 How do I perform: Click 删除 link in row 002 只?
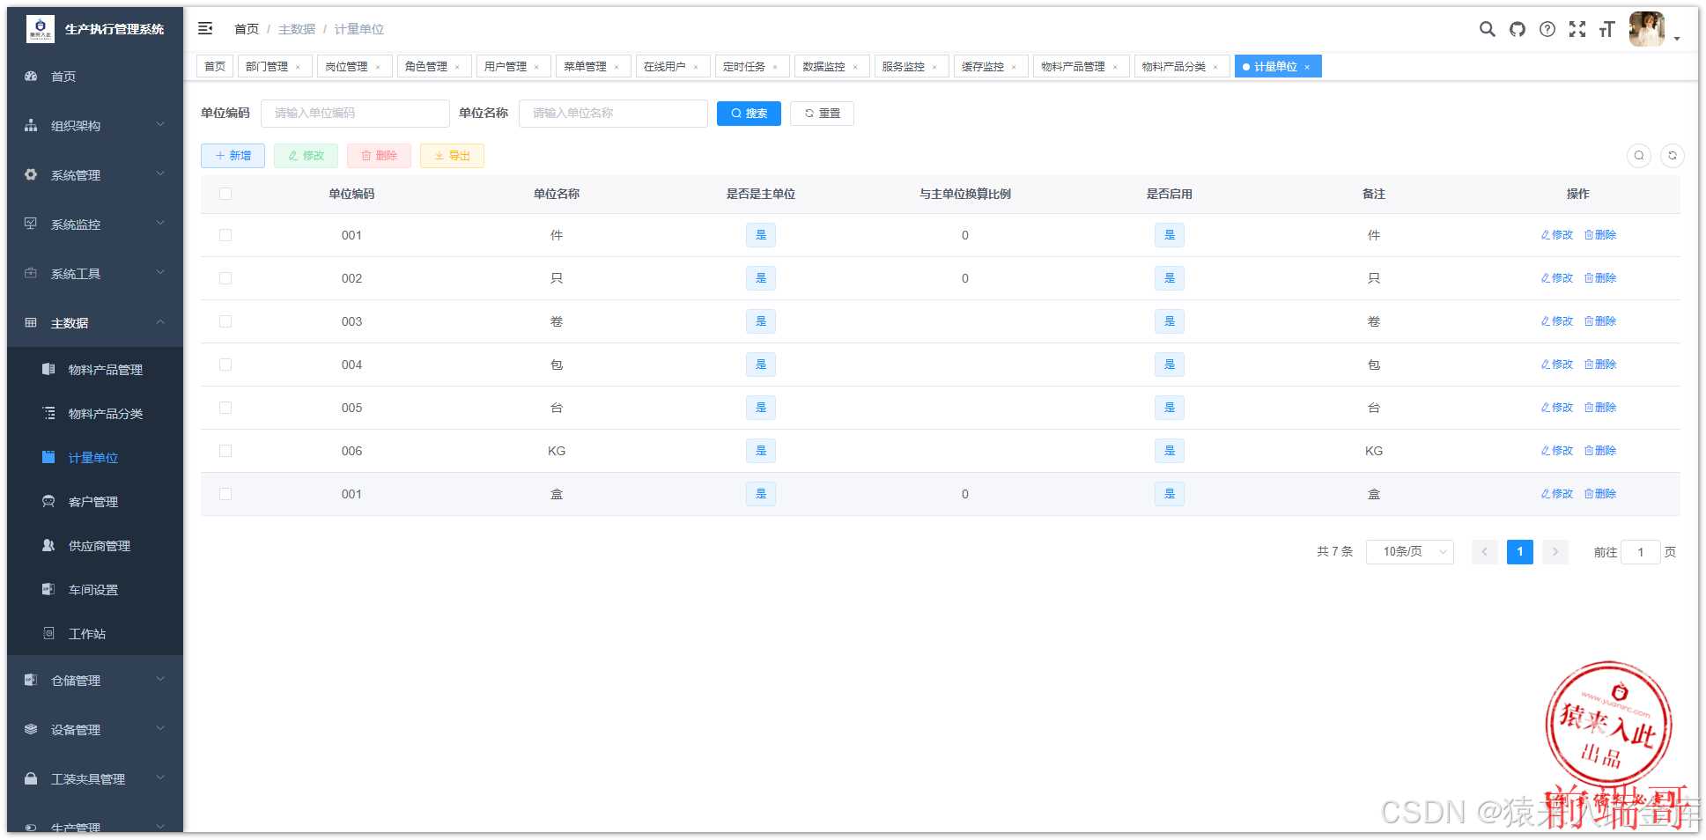[x=1600, y=278]
